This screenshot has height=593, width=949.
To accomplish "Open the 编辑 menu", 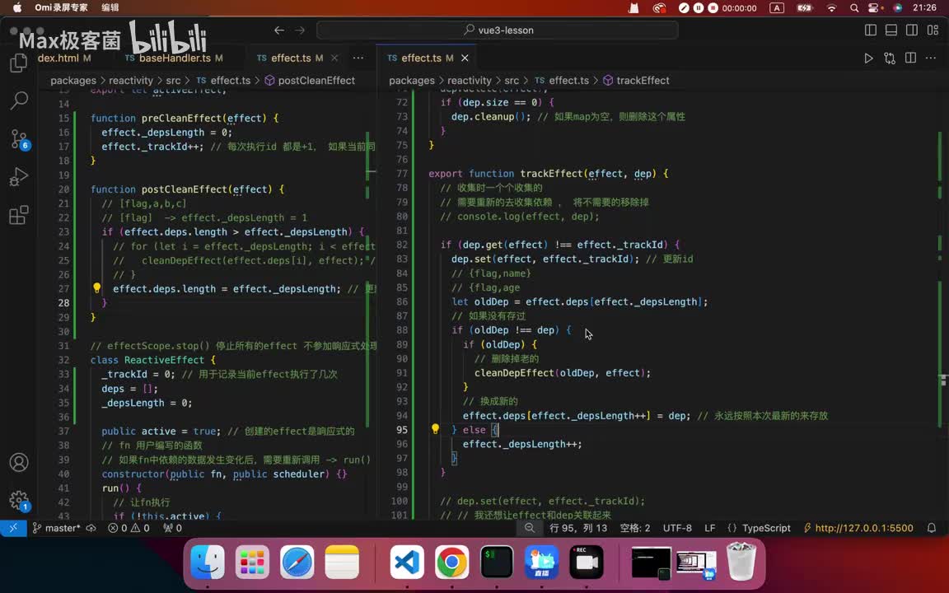I will (110, 8).
